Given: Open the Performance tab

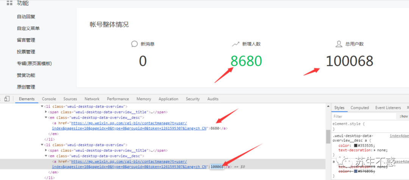Looking at the screenshot, I should (118, 99).
